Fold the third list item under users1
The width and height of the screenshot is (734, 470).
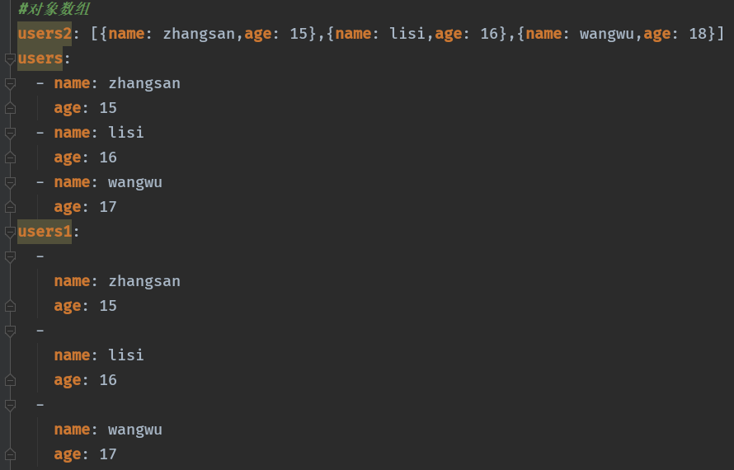pyautogui.click(x=10, y=405)
